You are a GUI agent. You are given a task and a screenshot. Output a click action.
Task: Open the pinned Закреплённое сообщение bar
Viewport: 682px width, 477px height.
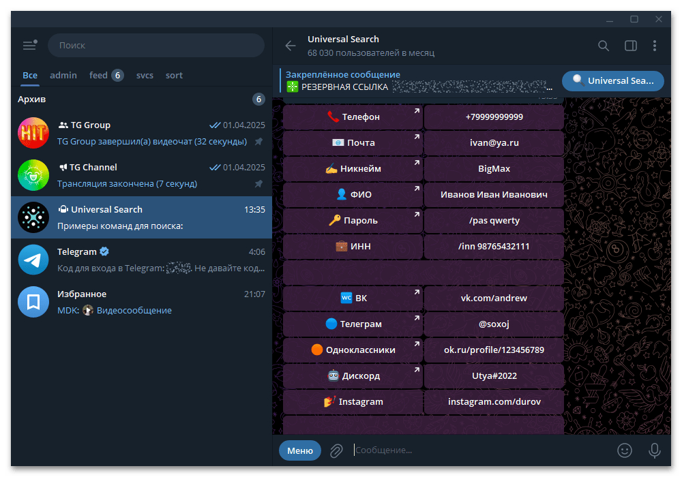pyautogui.click(x=417, y=81)
